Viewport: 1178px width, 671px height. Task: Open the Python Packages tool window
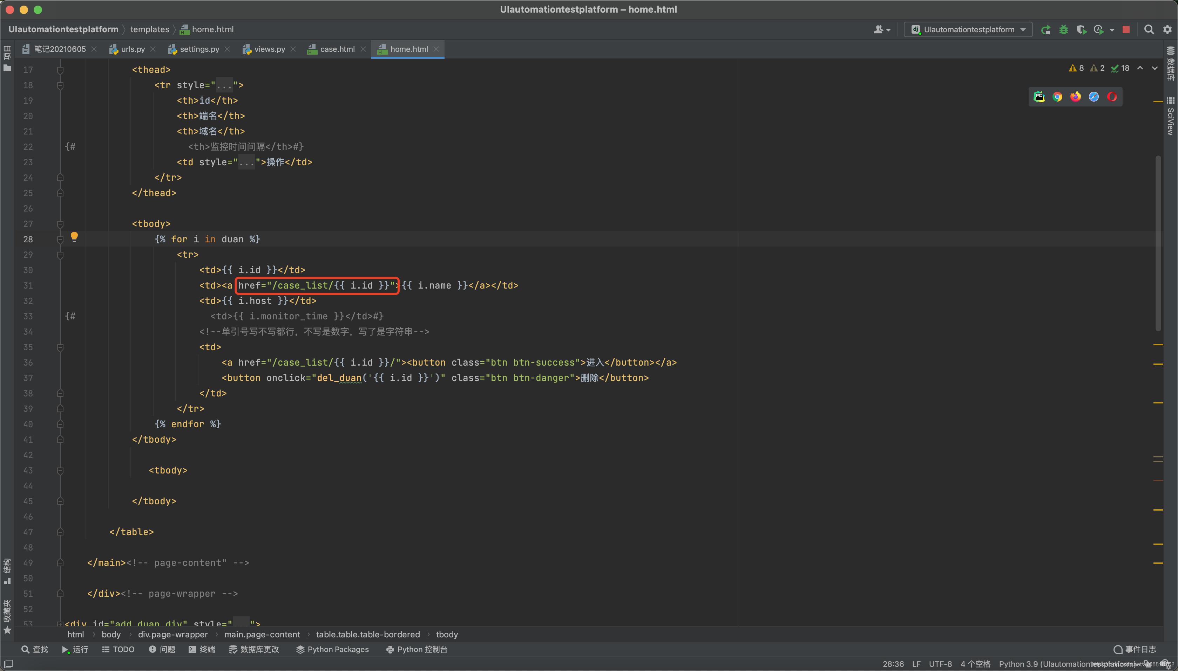pyautogui.click(x=333, y=649)
